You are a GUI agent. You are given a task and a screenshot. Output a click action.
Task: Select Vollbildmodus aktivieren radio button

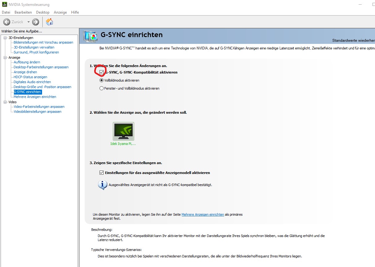[101, 80]
